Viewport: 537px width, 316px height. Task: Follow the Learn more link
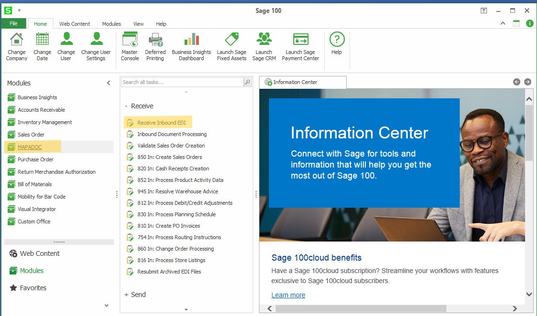(289, 295)
